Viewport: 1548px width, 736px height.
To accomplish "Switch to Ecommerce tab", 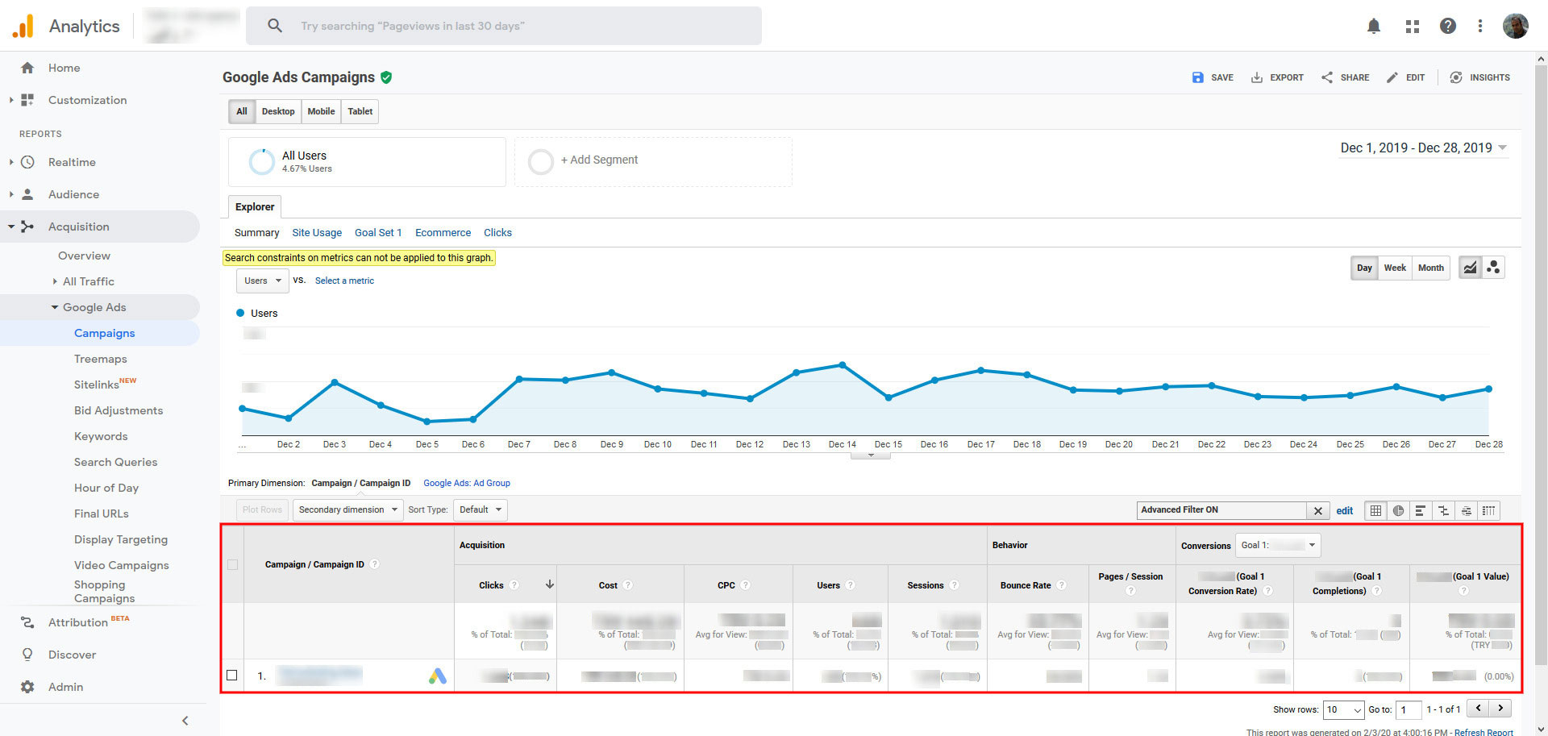I will (x=443, y=232).
